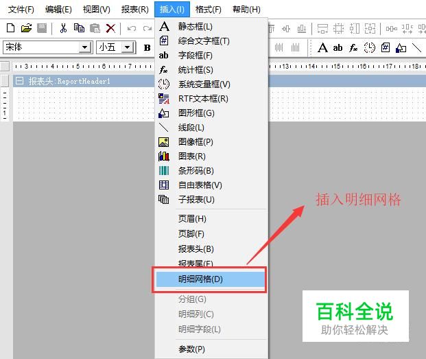Select 系统变量框(V) menu item

[x=211, y=84]
